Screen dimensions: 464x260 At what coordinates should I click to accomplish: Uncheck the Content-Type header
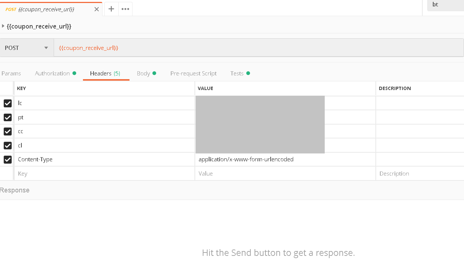[8, 159]
